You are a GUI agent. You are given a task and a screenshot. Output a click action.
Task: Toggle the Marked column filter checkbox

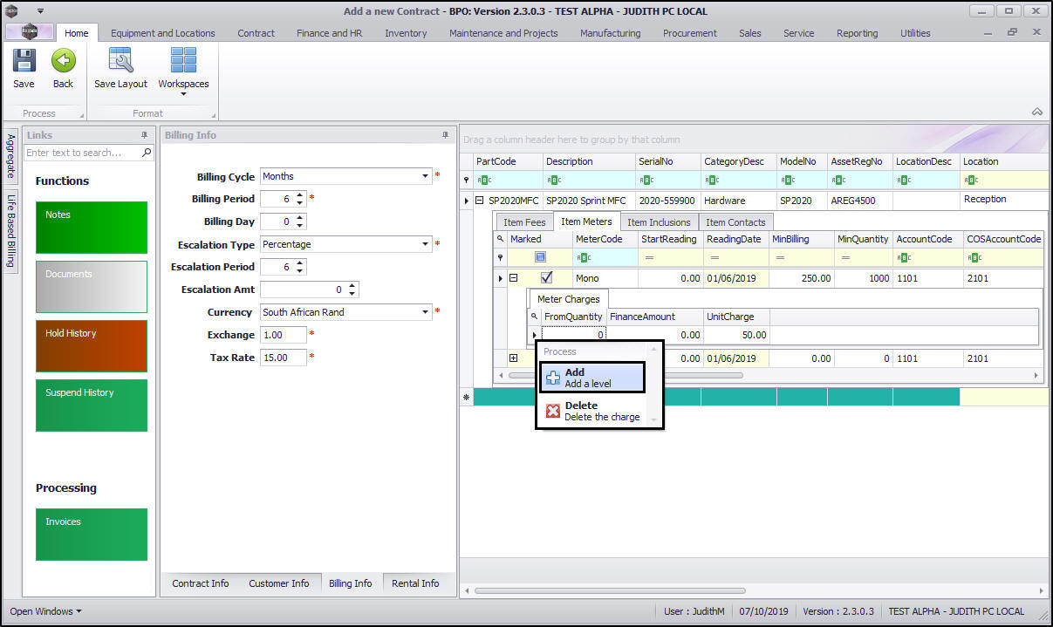coord(540,257)
